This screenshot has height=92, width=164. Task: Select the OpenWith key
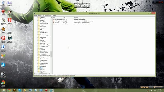(x=42, y=50)
